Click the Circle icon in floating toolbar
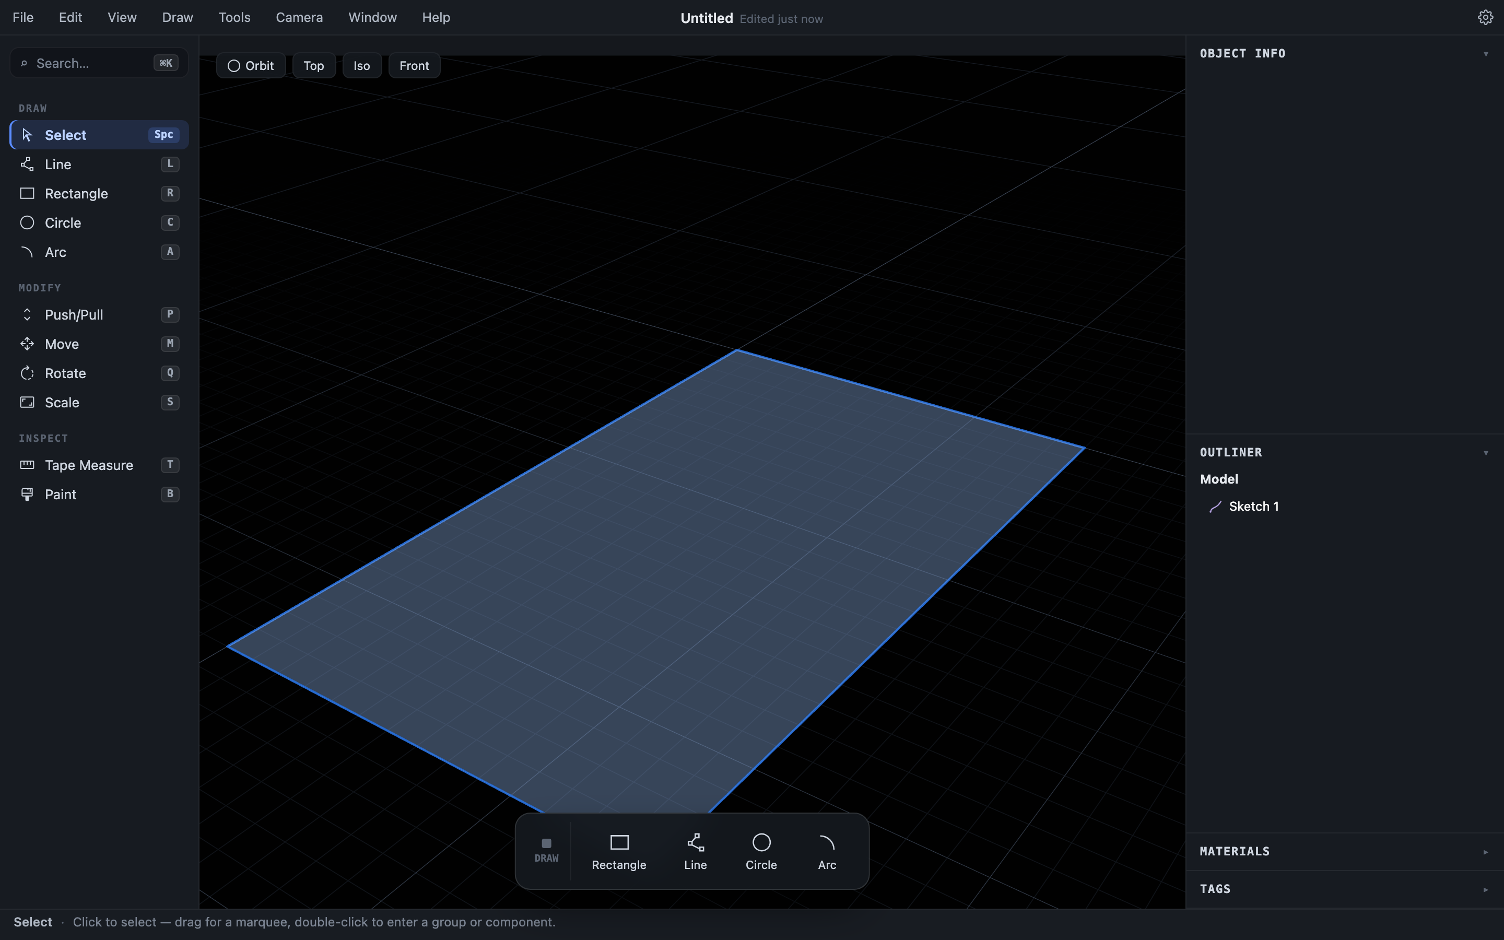Viewport: 1504px width, 940px height. [761, 842]
